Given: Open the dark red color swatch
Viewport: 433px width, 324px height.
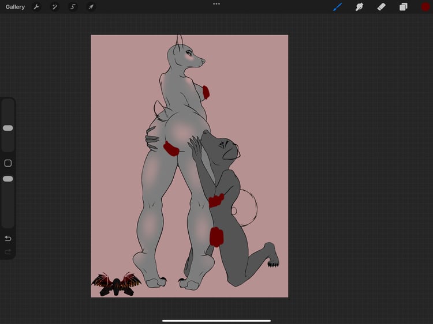Looking at the screenshot, I should tap(425, 7).
